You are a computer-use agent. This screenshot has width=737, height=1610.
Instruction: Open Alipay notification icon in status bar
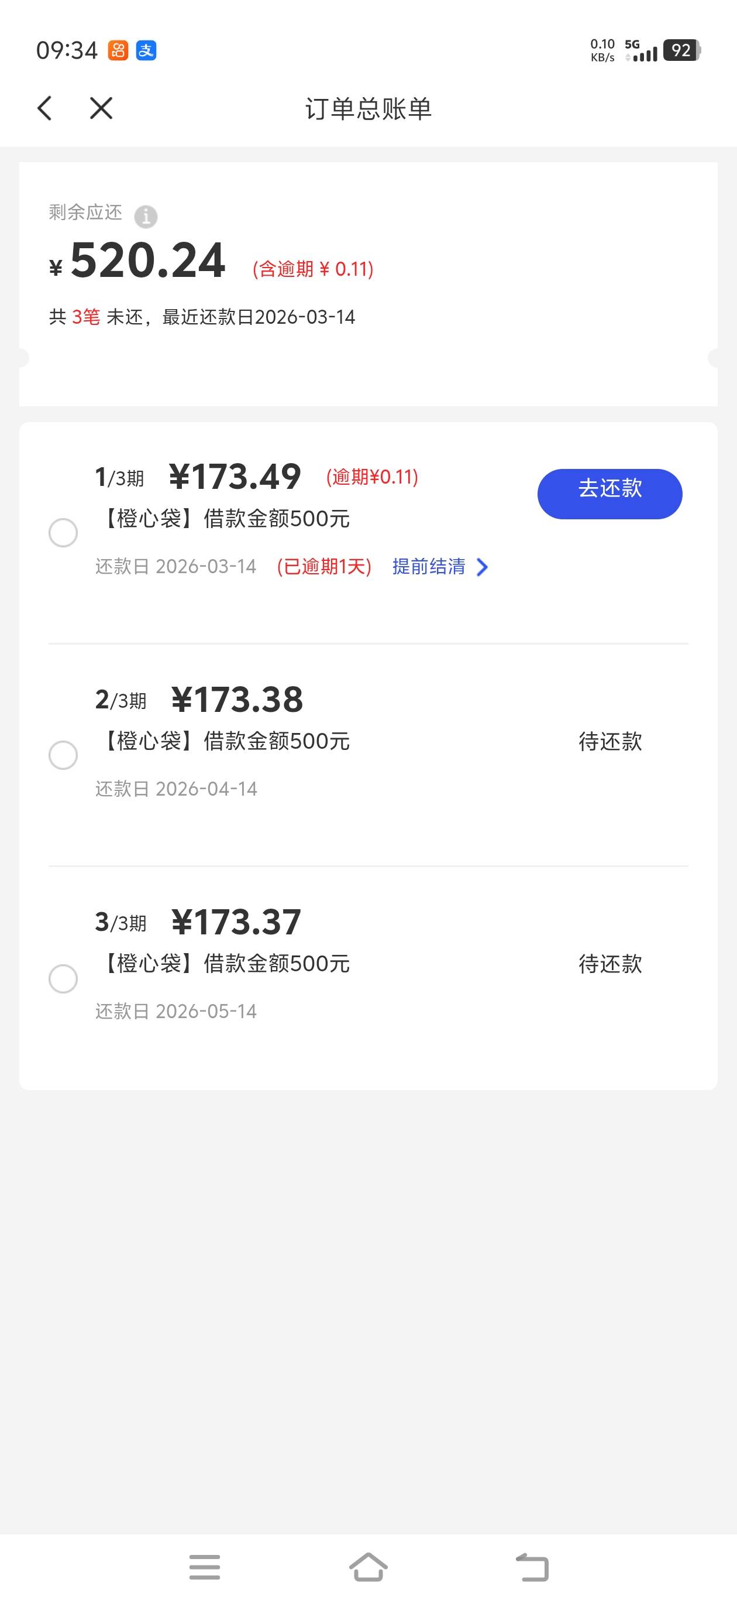(x=146, y=50)
